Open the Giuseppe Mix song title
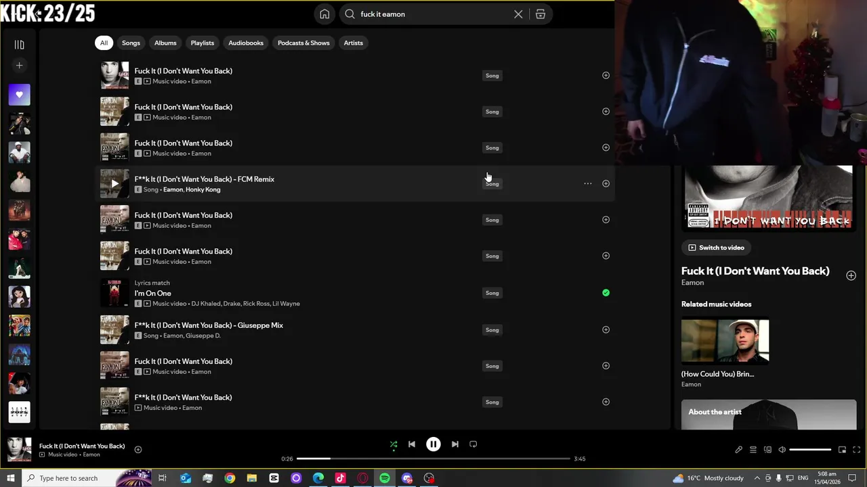Image resolution: width=867 pixels, height=487 pixels. click(x=209, y=325)
